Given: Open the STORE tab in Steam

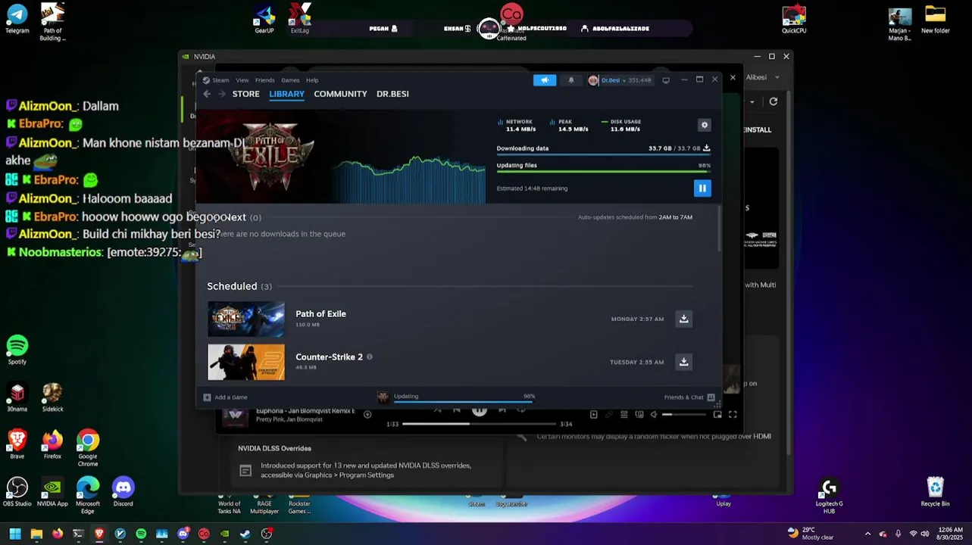Looking at the screenshot, I should click(x=245, y=94).
